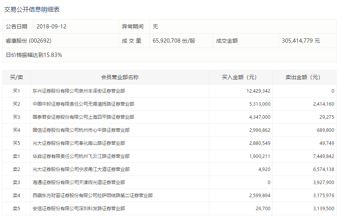Select the 卖5 row label
The image size is (342, 219).
pos(17,209)
